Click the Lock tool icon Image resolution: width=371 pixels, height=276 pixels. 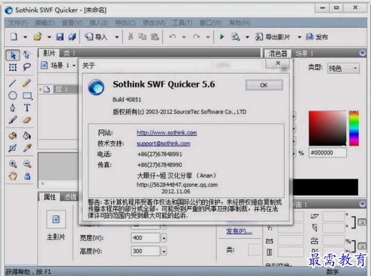pos(27,176)
